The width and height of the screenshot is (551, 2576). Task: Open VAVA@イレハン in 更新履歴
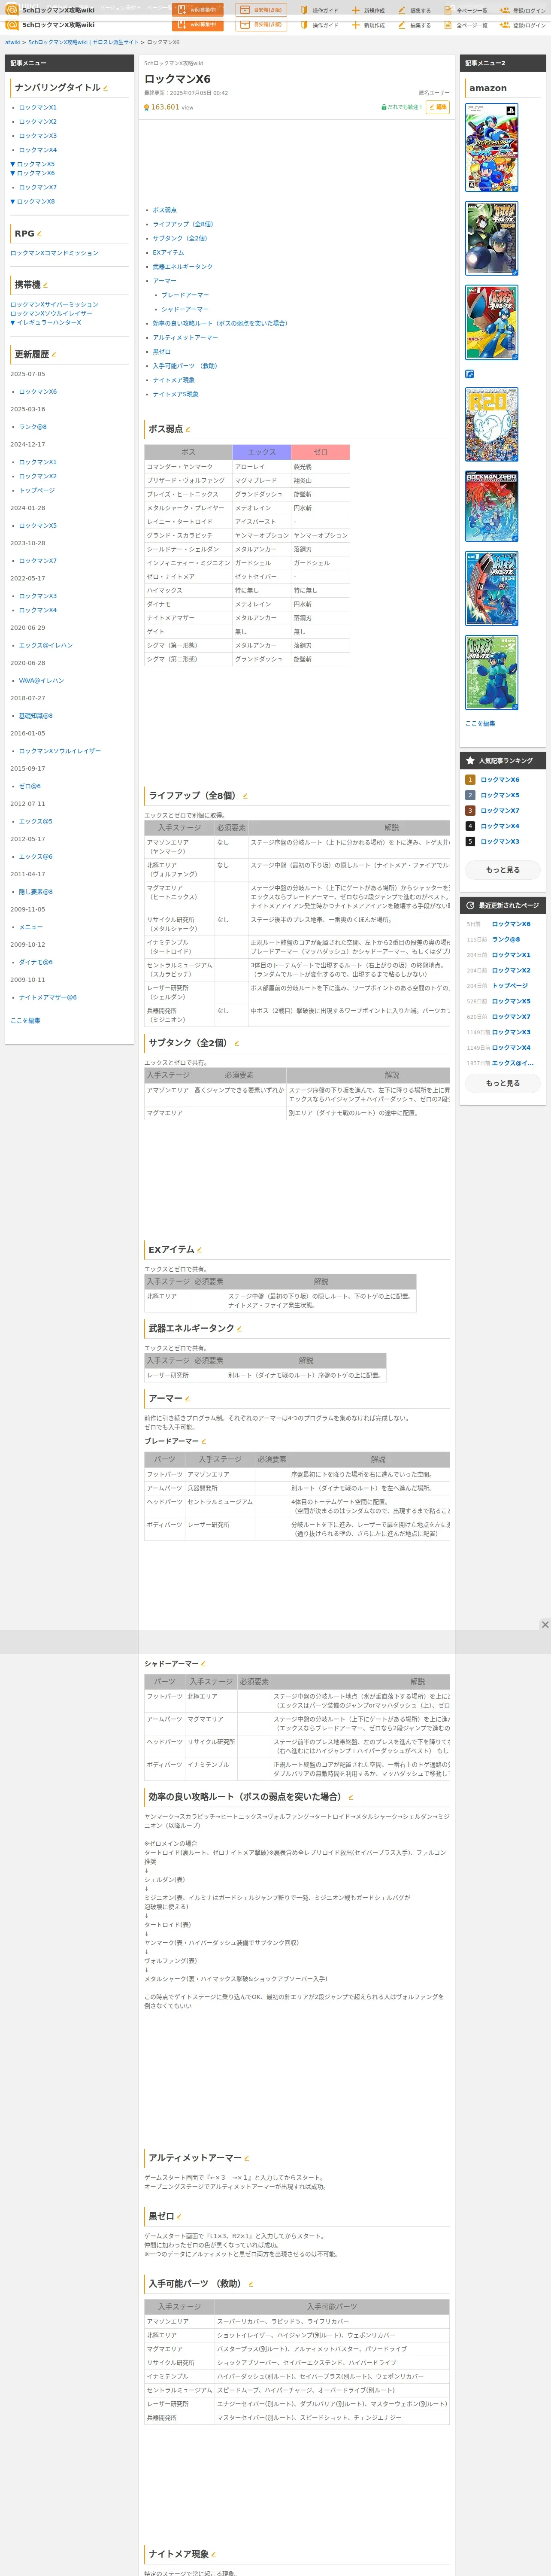(42, 681)
